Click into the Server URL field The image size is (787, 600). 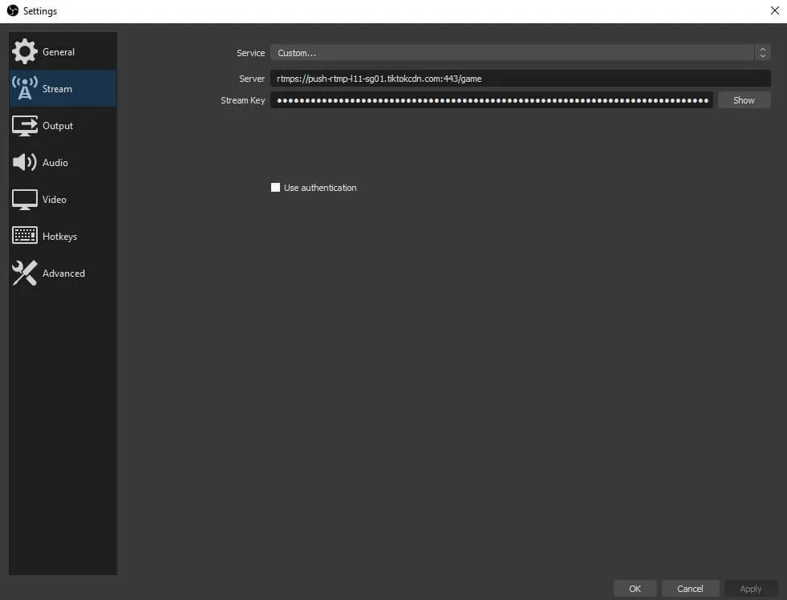(x=520, y=79)
